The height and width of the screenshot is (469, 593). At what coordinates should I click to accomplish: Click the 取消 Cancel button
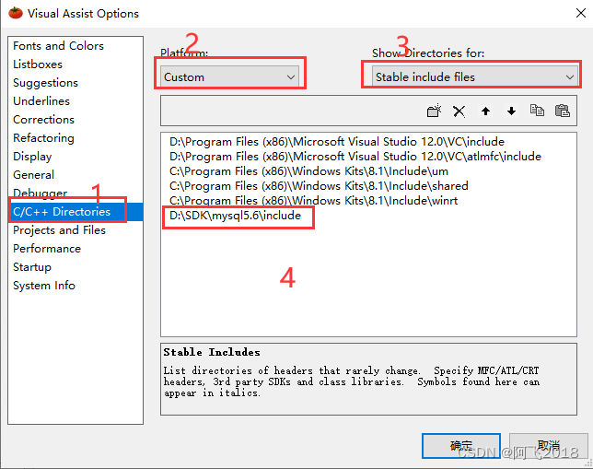549,446
